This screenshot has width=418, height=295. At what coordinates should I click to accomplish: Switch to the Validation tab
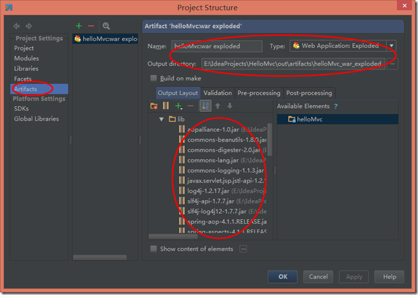point(217,93)
